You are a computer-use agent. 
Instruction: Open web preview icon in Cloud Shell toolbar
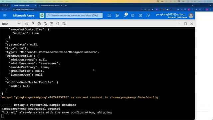click(x=64, y=24)
